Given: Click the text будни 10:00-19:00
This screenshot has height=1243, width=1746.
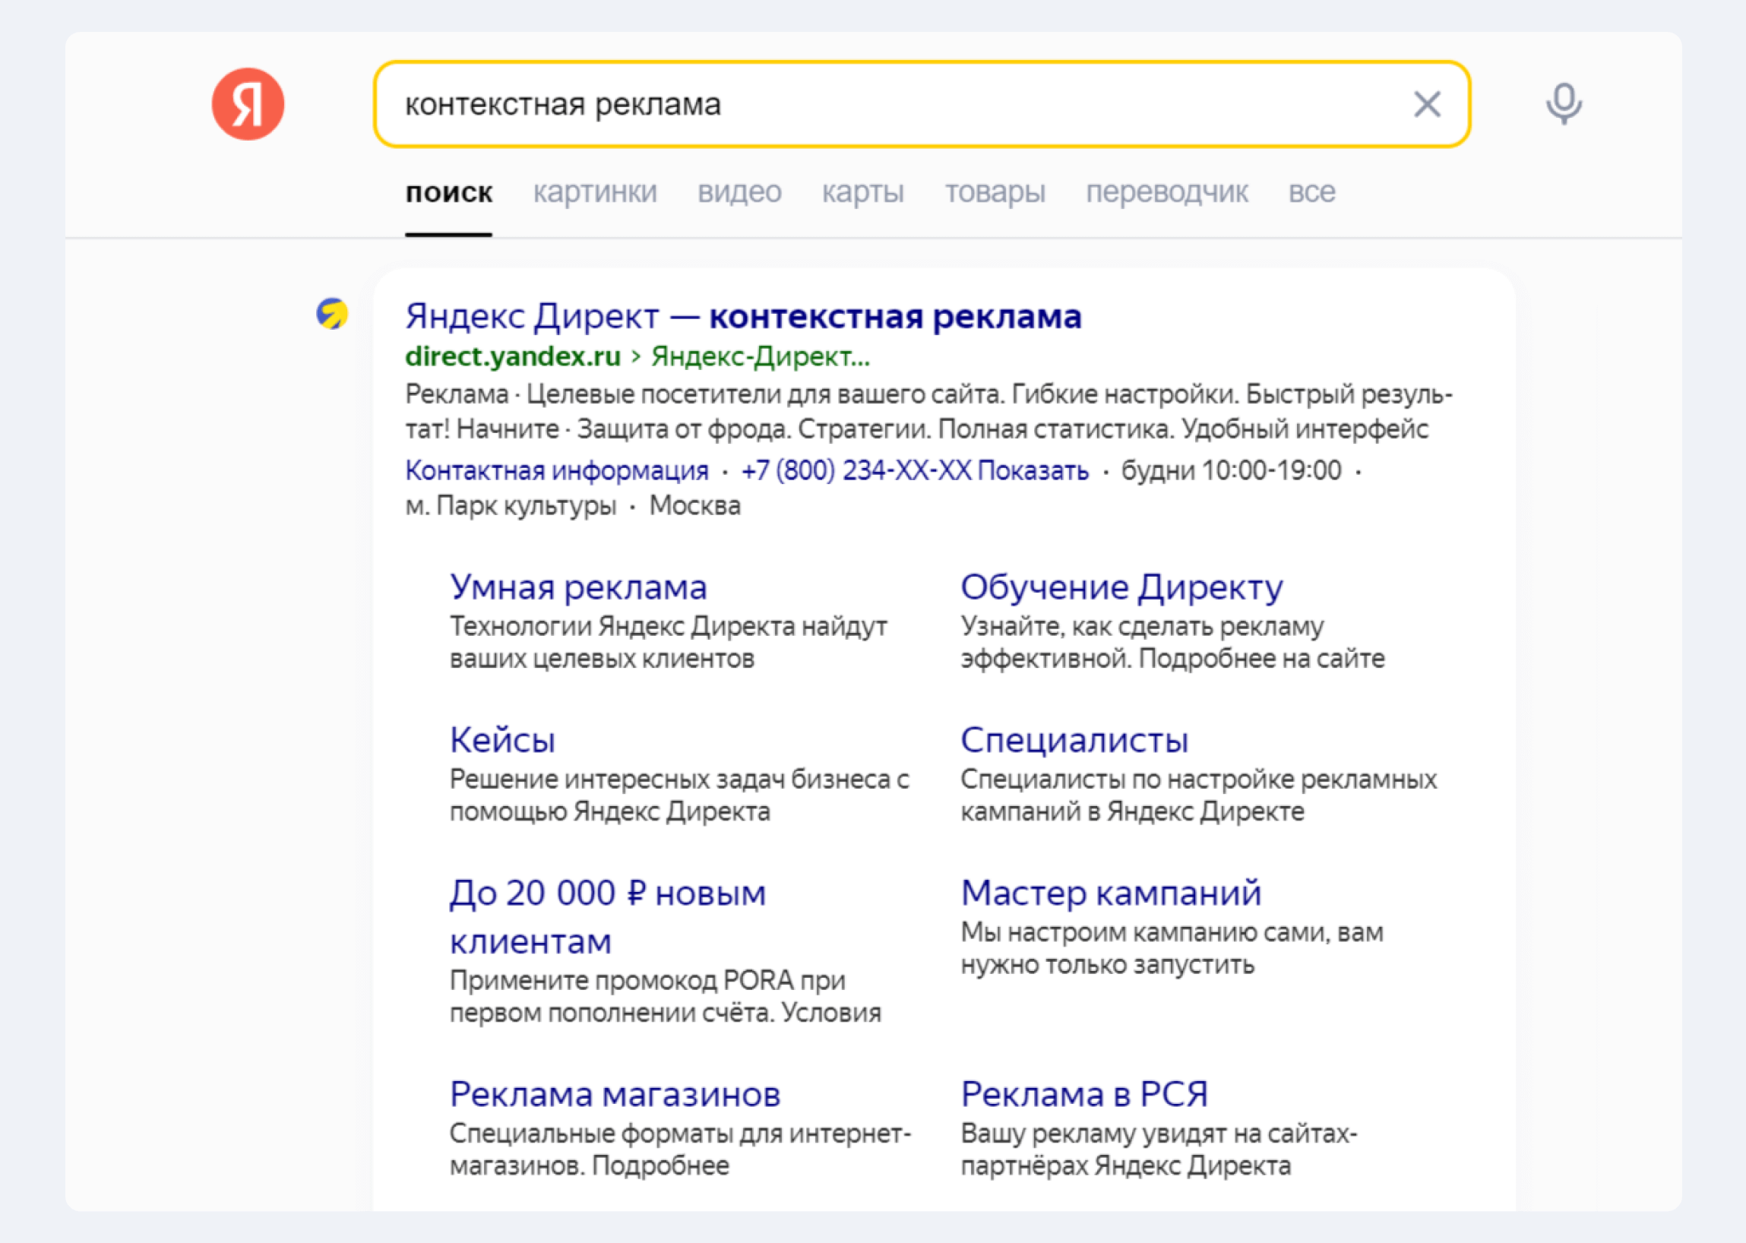Looking at the screenshot, I should coord(1231,470).
